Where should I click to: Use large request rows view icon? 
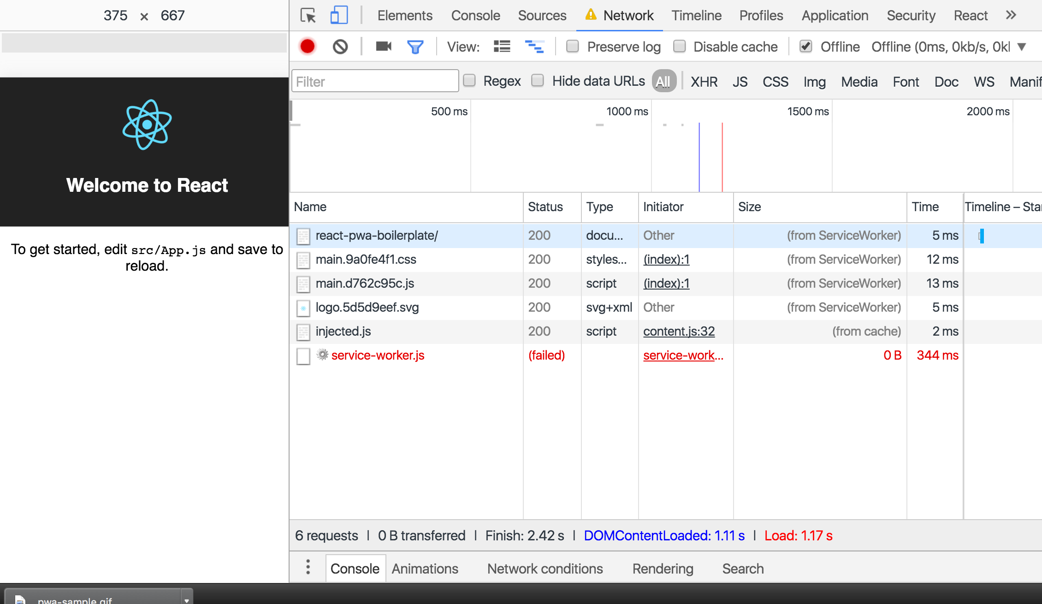click(x=502, y=47)
